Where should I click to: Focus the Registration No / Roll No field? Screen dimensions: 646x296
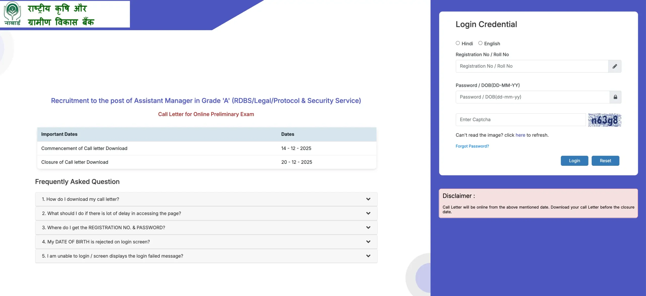[532, 66]
